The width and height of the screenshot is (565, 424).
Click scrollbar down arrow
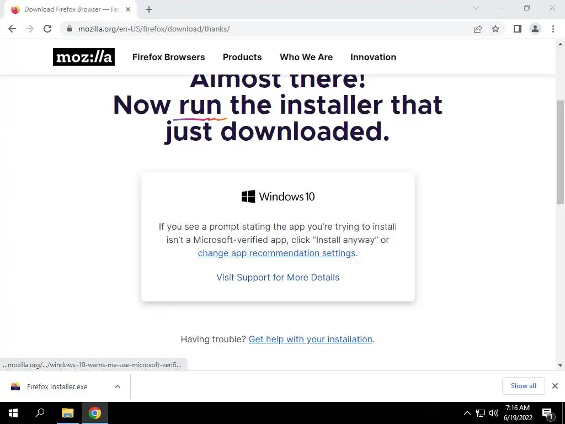pos(560,365)
